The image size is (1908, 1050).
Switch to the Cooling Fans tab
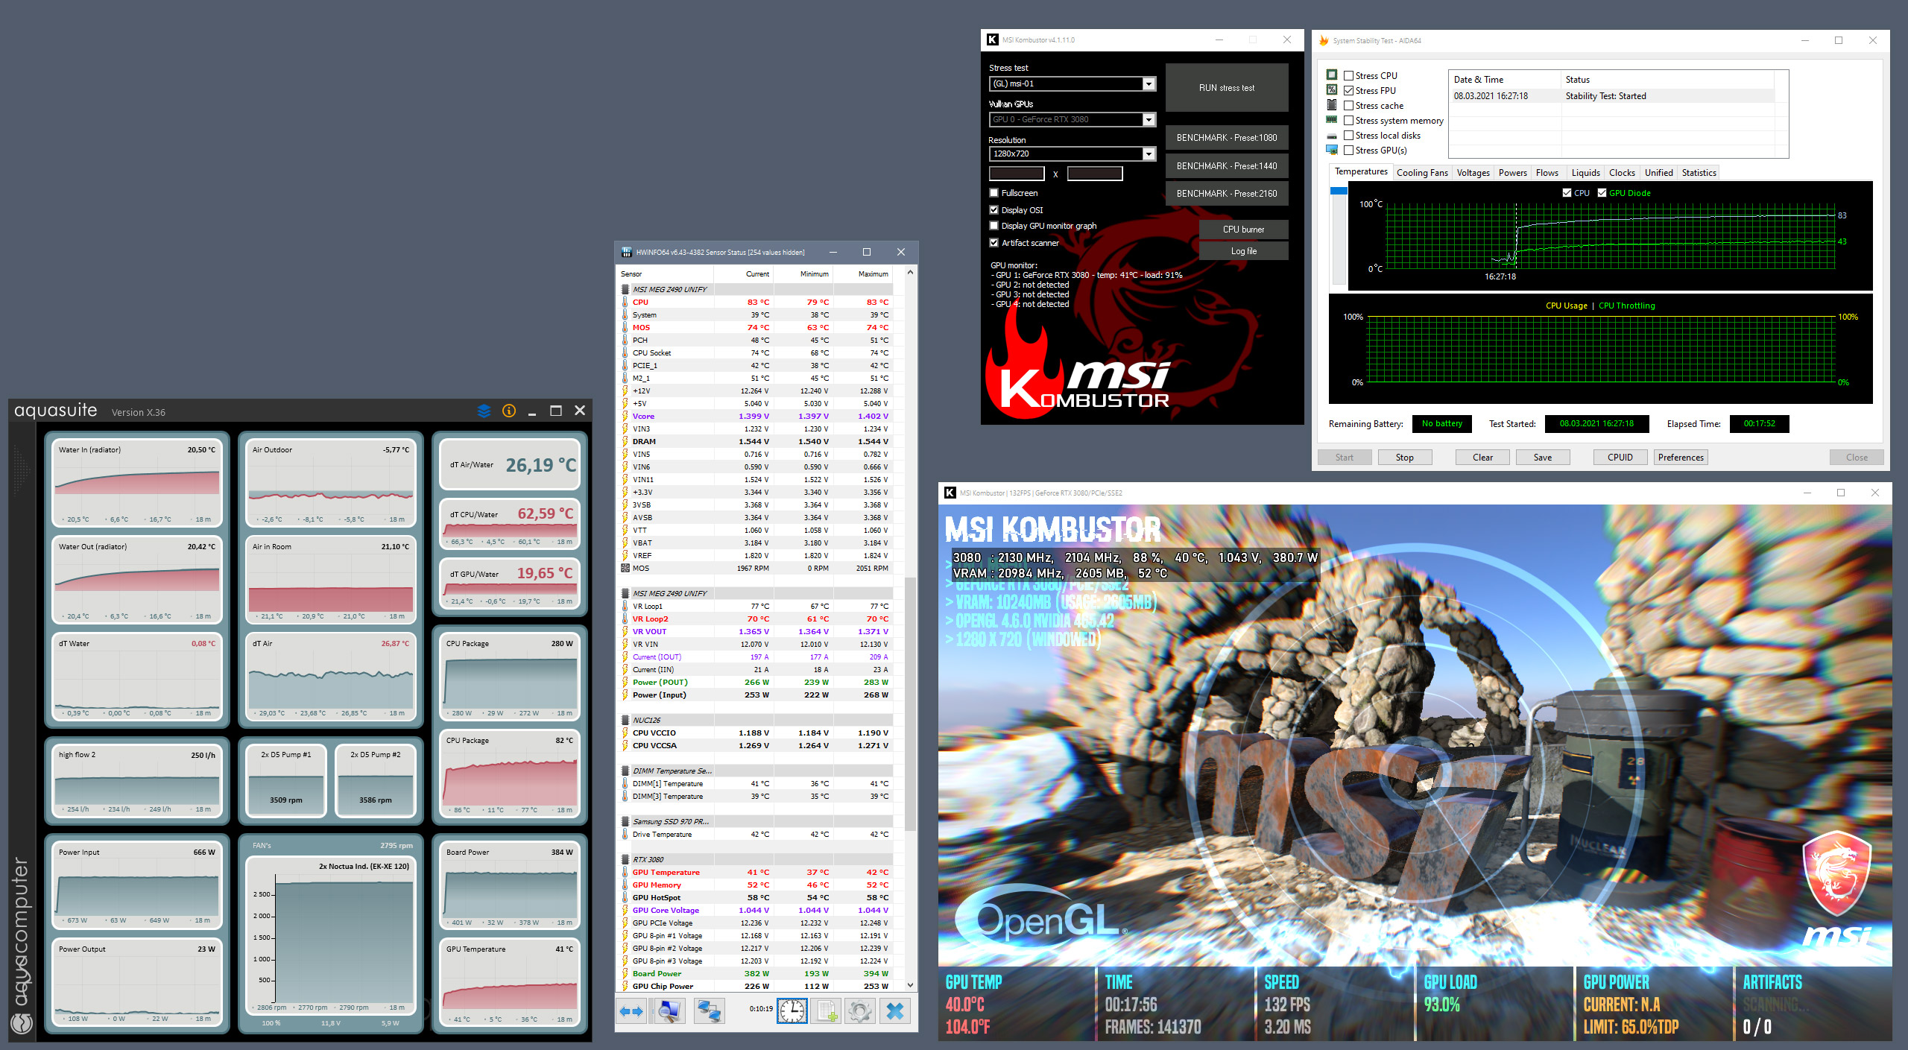(1421, 173)
